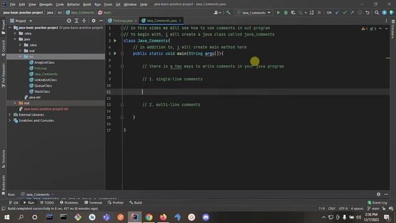Open Firefox from the Windows taskbar

pos(163,217)
